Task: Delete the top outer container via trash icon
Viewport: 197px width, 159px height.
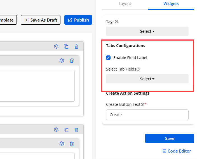Action: pos(76,46)
